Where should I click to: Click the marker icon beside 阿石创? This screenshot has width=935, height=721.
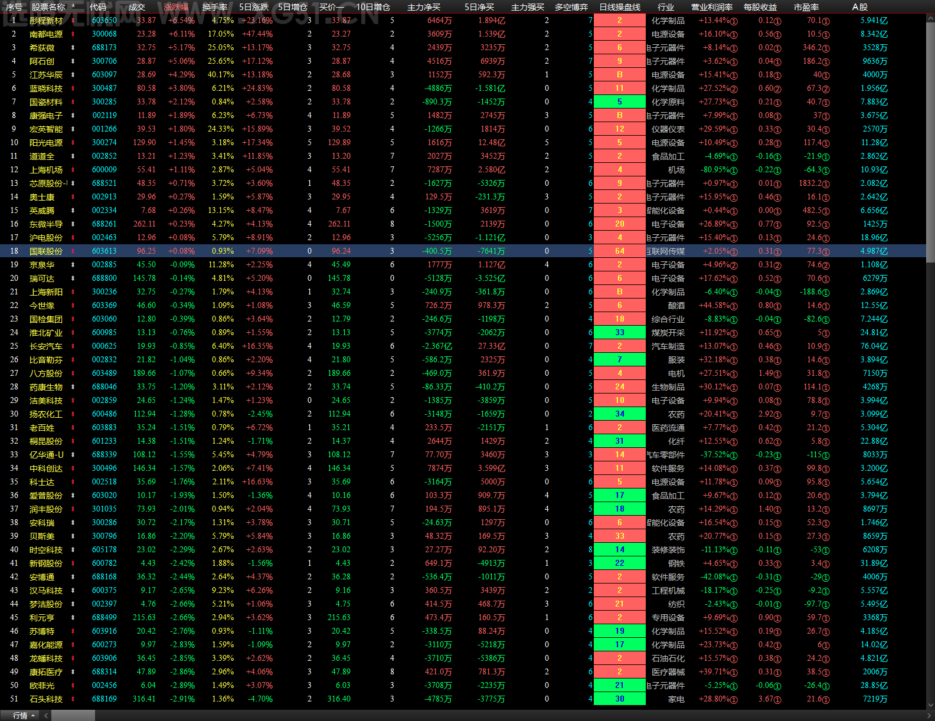point(73,61)
